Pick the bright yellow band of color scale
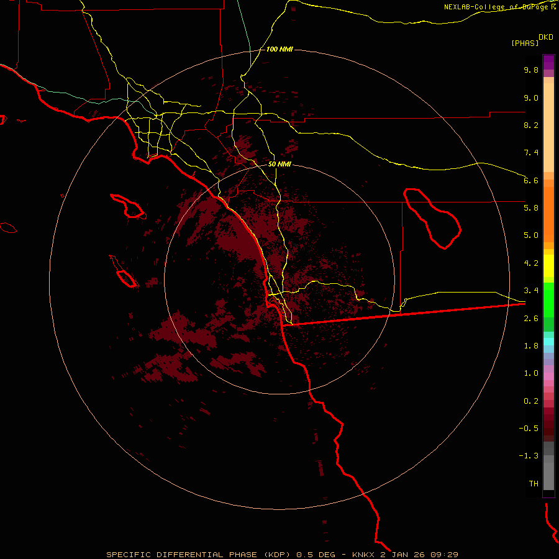 tap(548, 266)
